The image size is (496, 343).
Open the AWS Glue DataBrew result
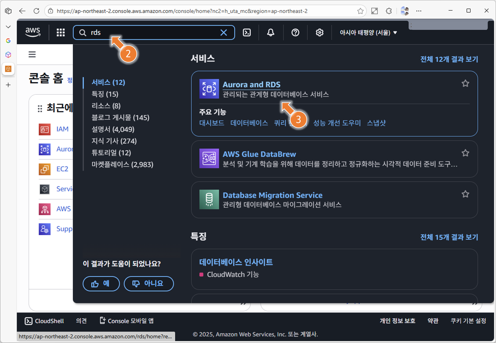pyautogui.click(x=259, y=154)
